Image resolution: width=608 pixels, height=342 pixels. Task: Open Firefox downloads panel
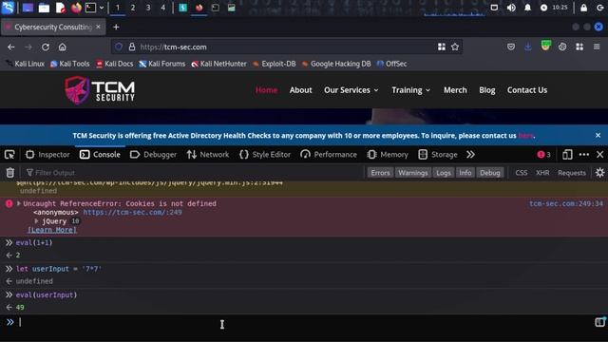click(528, 47)
